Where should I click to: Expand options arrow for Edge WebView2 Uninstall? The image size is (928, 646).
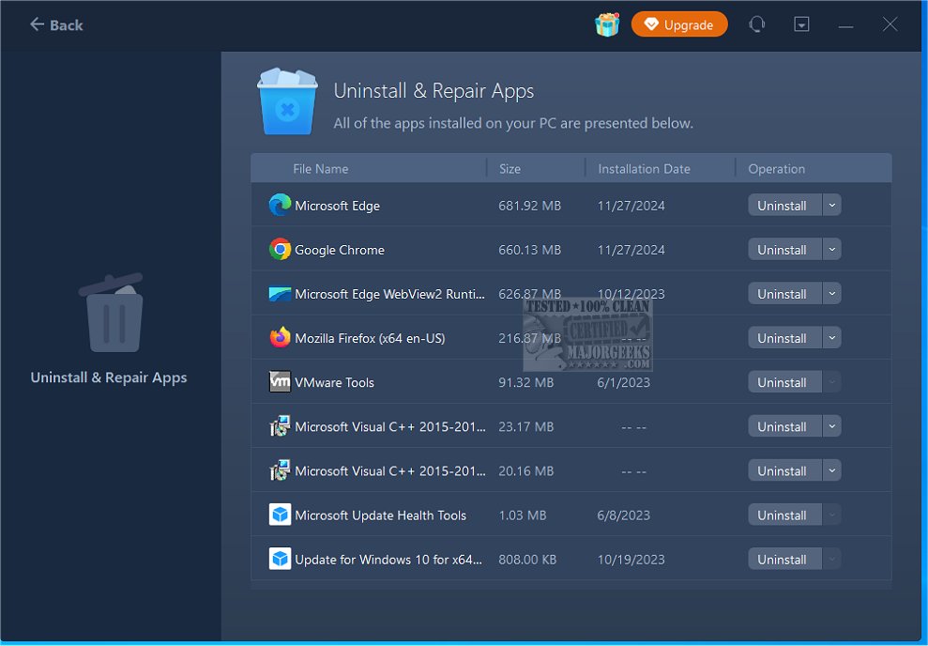pyautogui.click(x=831, y=294)
